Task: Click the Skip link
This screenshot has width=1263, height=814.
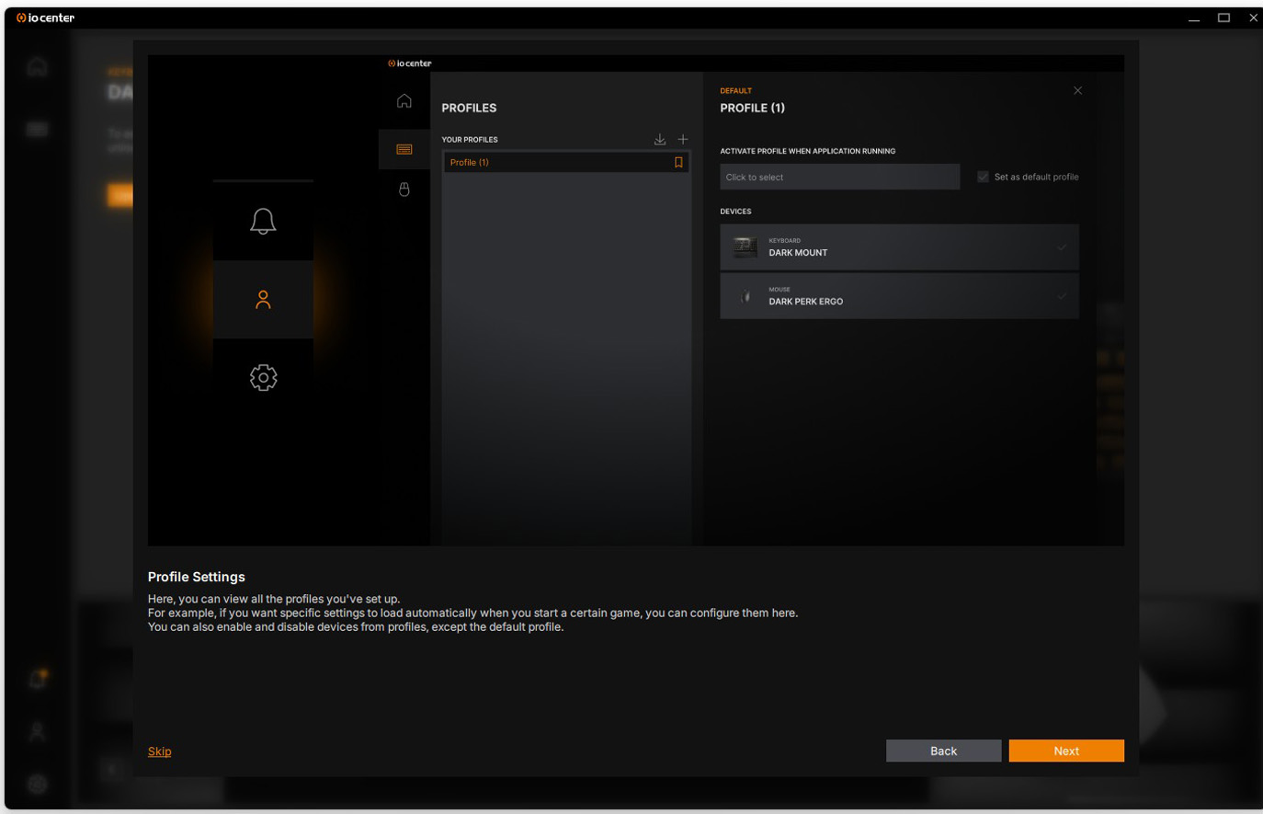Action: click(x=159, y=751)
